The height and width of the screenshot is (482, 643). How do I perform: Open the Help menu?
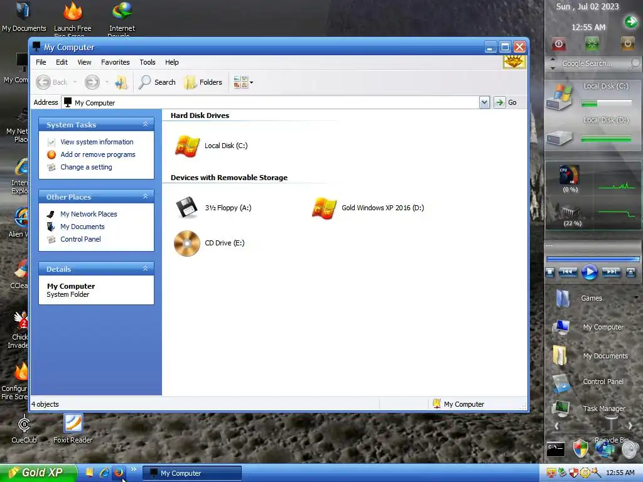tap(172, 62)
